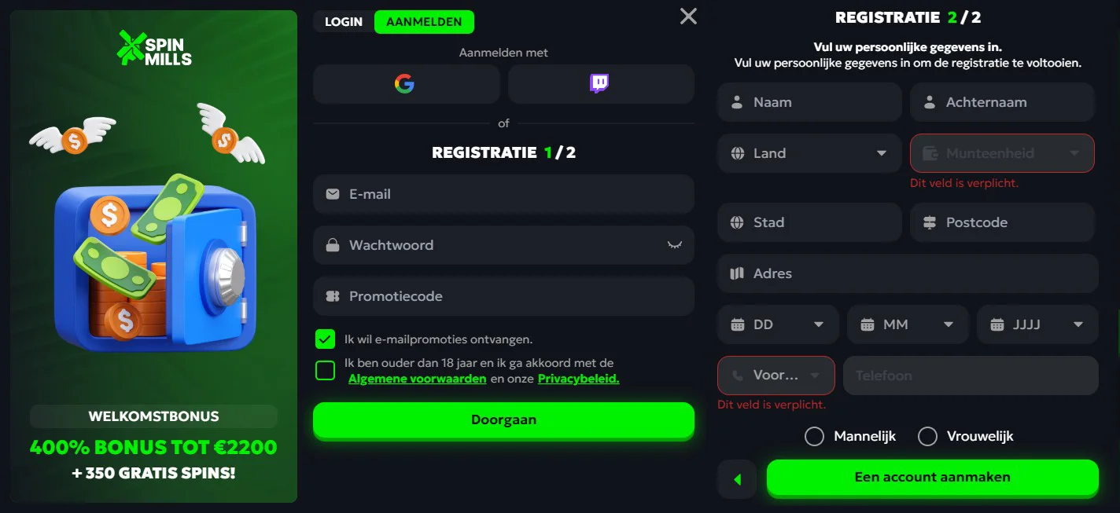The width and height of the screenshot is (1120, 513).
Task: Check the 18+ terms agreement box
Action: coord(325,369)
